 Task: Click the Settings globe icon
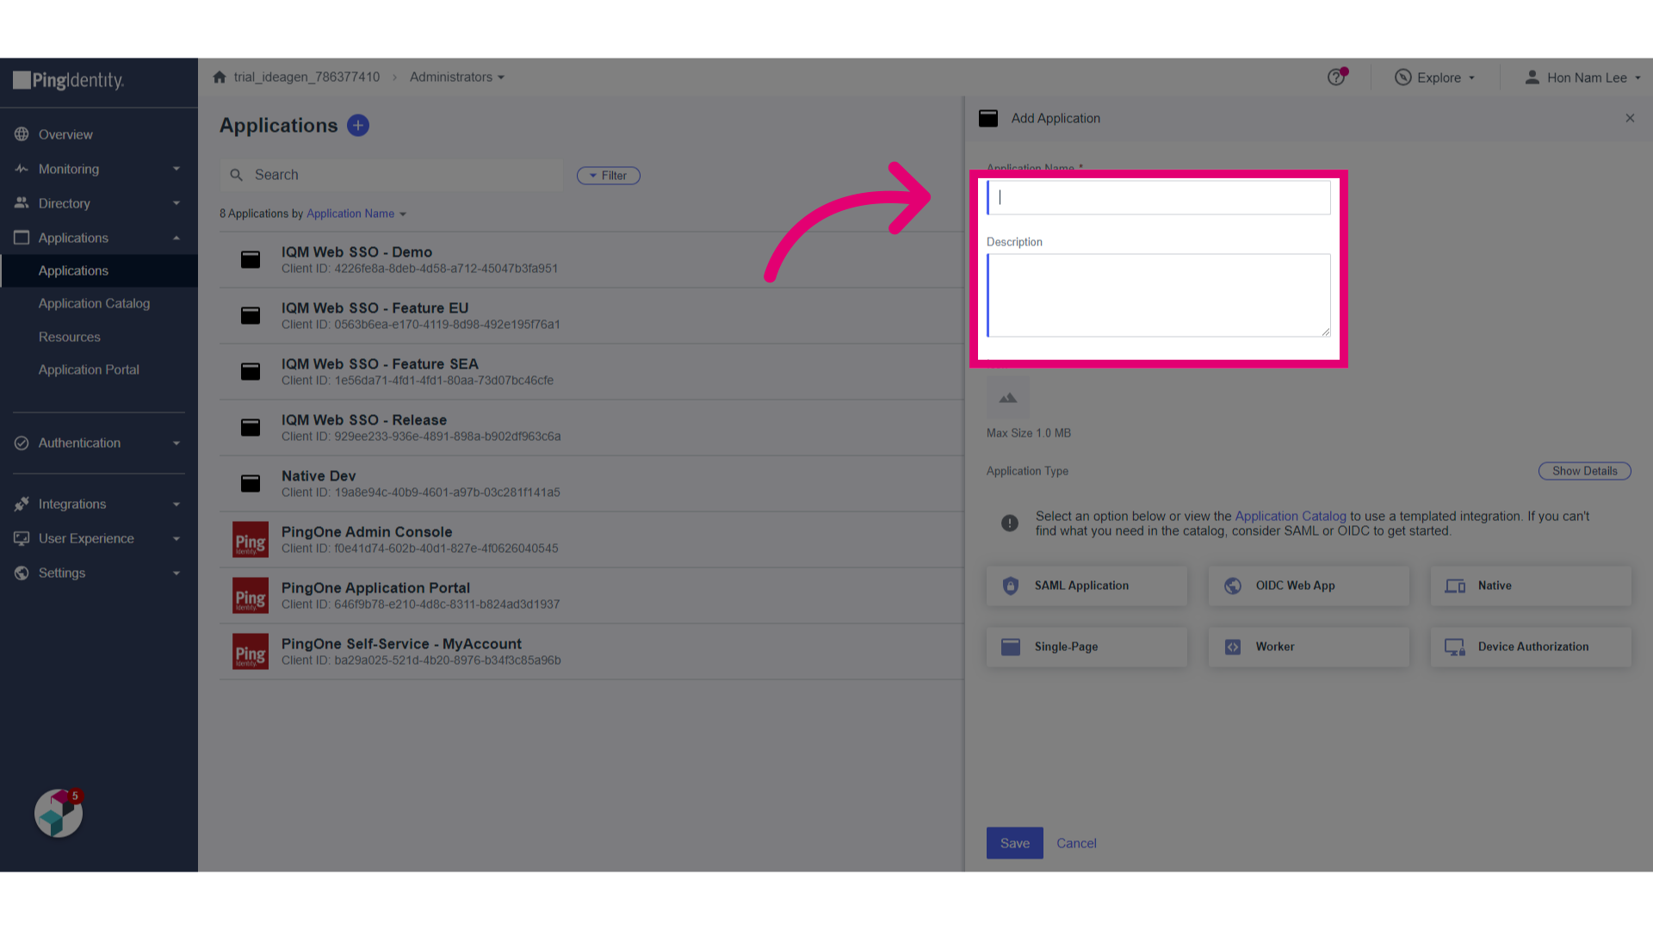pos(22,573)
